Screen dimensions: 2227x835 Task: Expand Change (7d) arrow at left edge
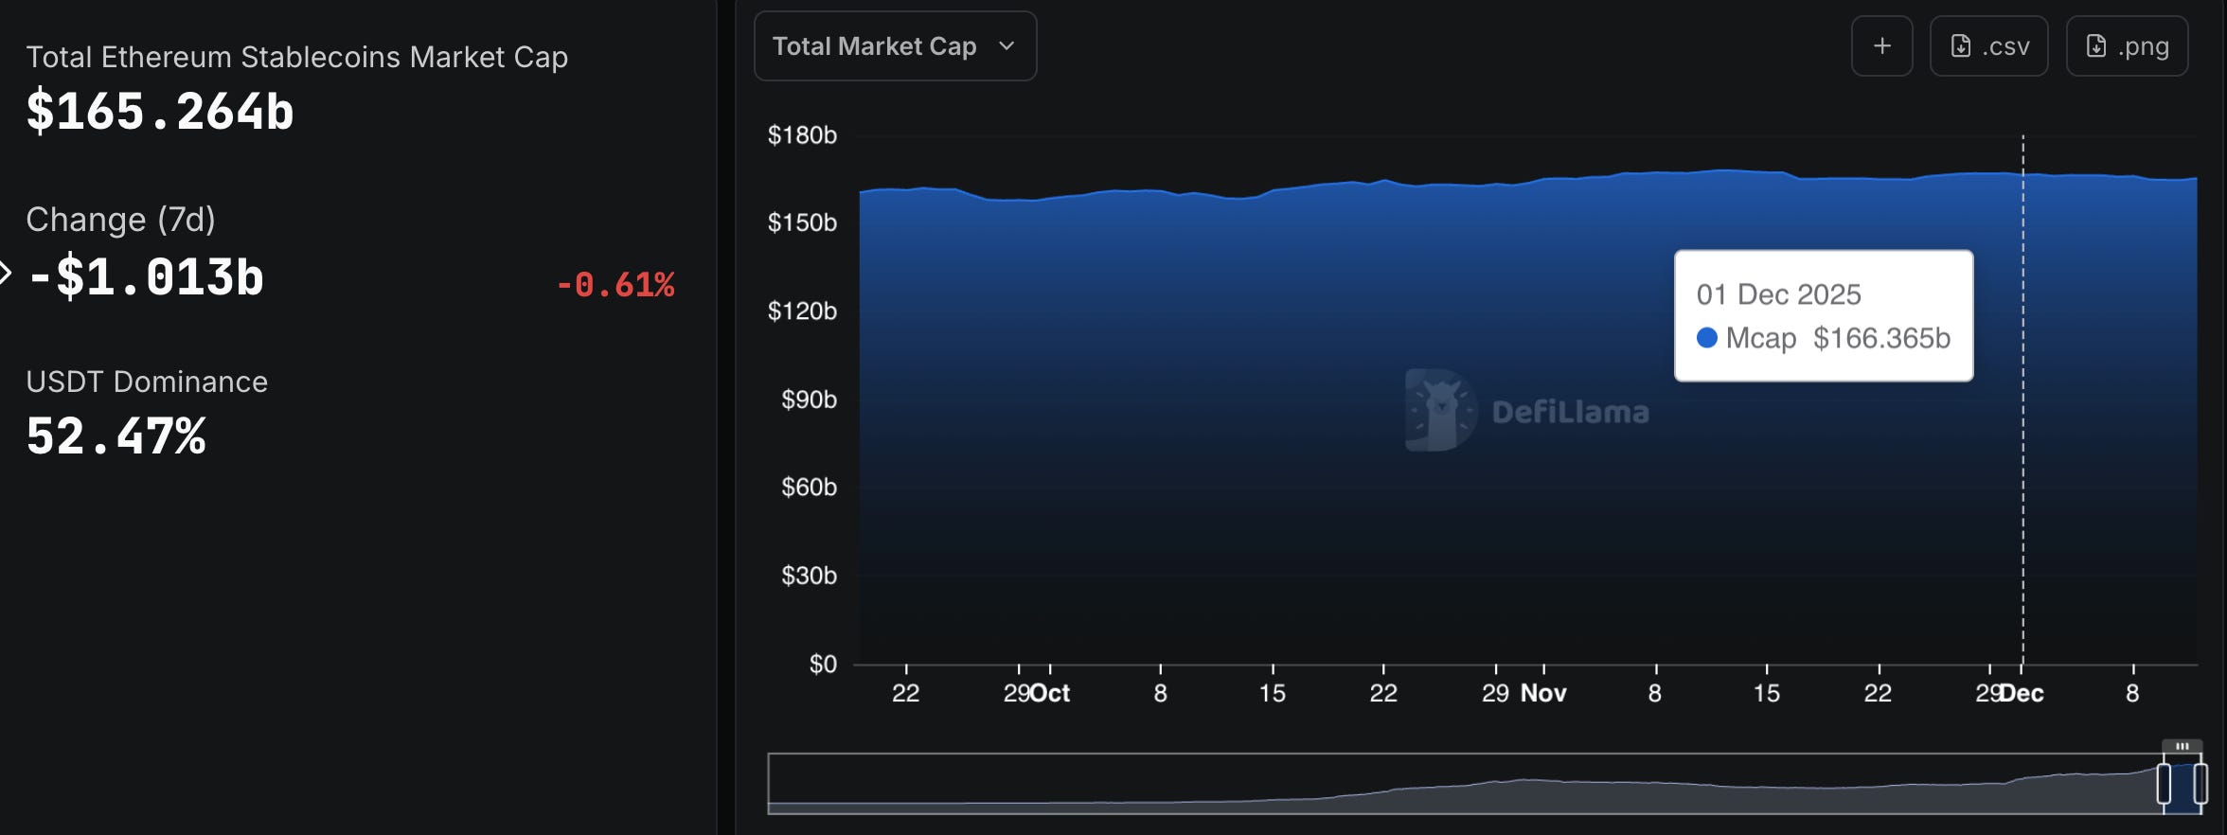pos(5,274)
